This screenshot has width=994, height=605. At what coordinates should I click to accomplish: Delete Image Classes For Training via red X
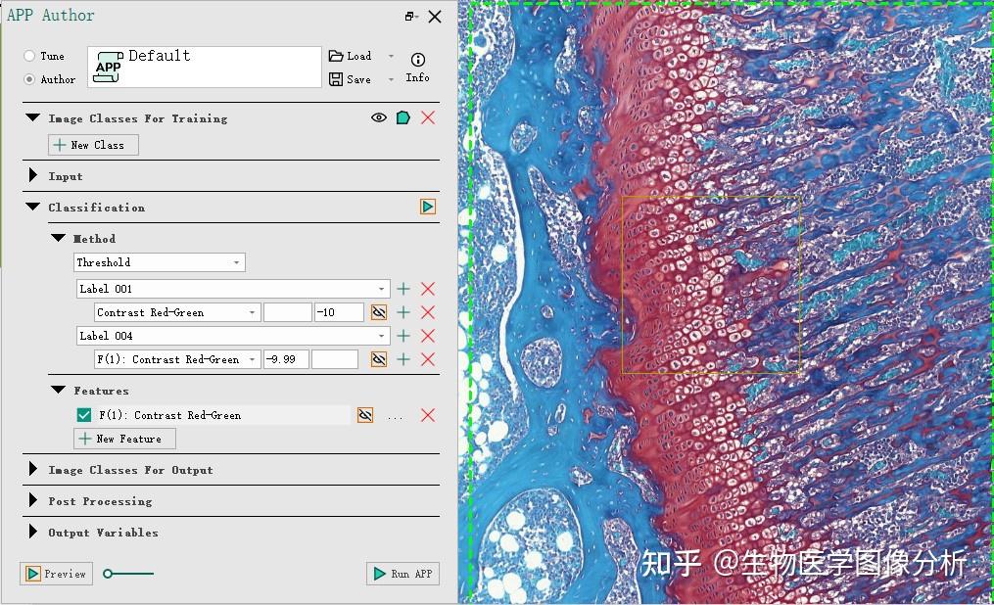coord(426,116)
